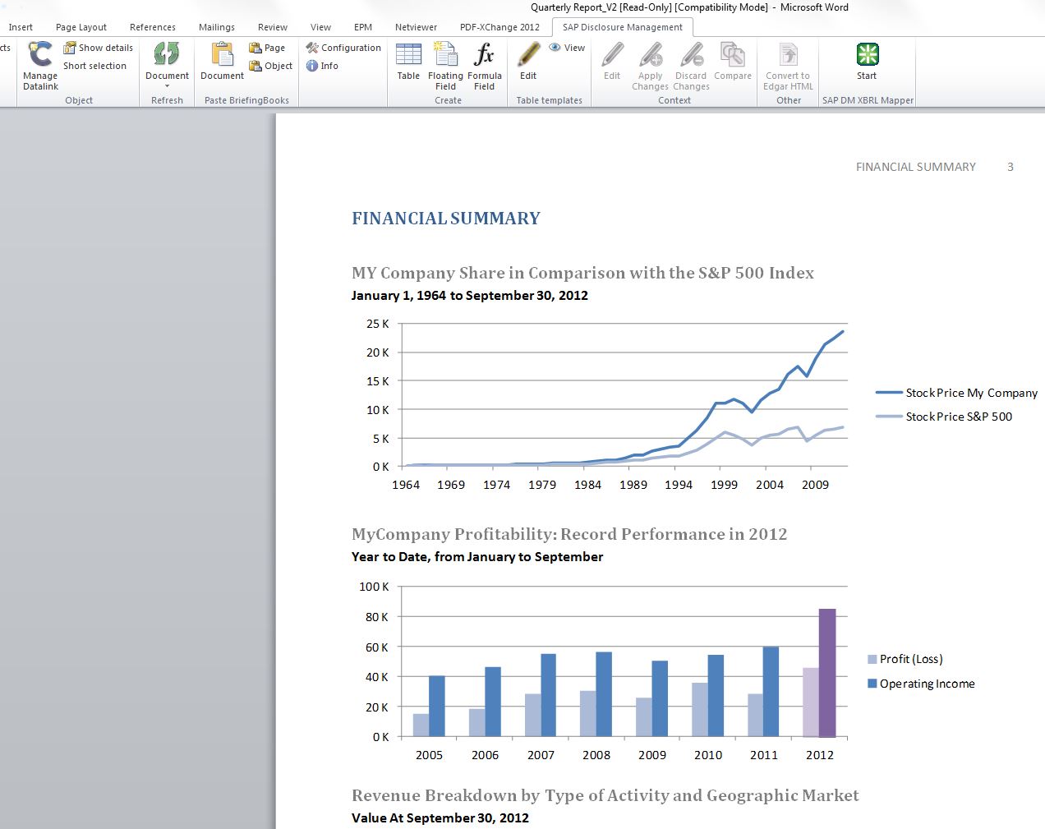Click Short selection in the ribbon
Viewport: 1045px width, 829px height.
coord(94,66)
